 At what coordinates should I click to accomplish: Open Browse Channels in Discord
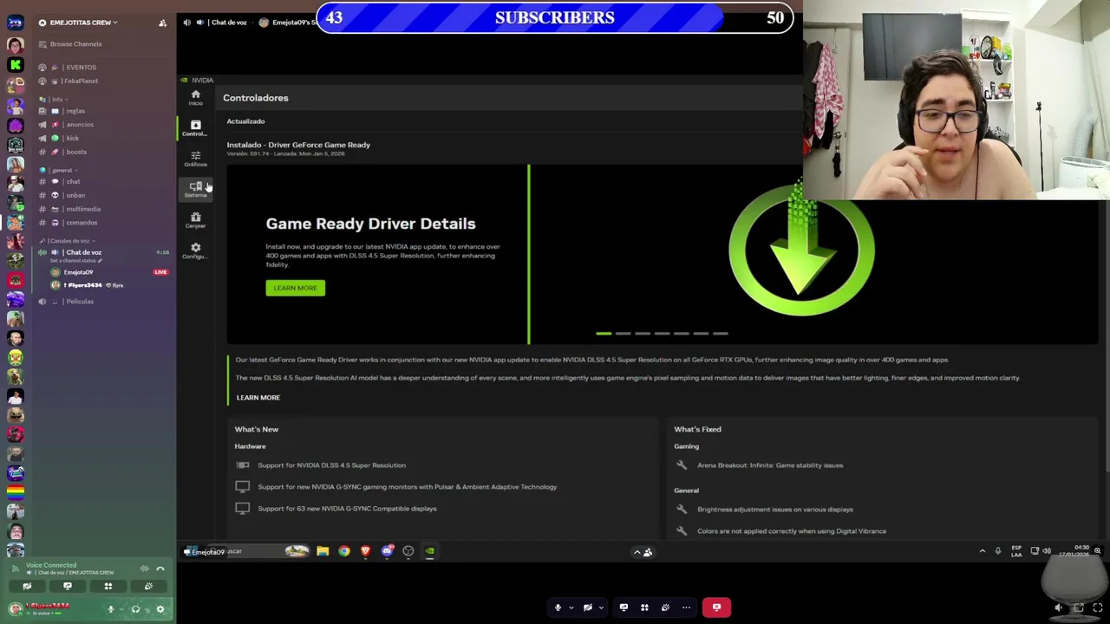tap(75, 44)
